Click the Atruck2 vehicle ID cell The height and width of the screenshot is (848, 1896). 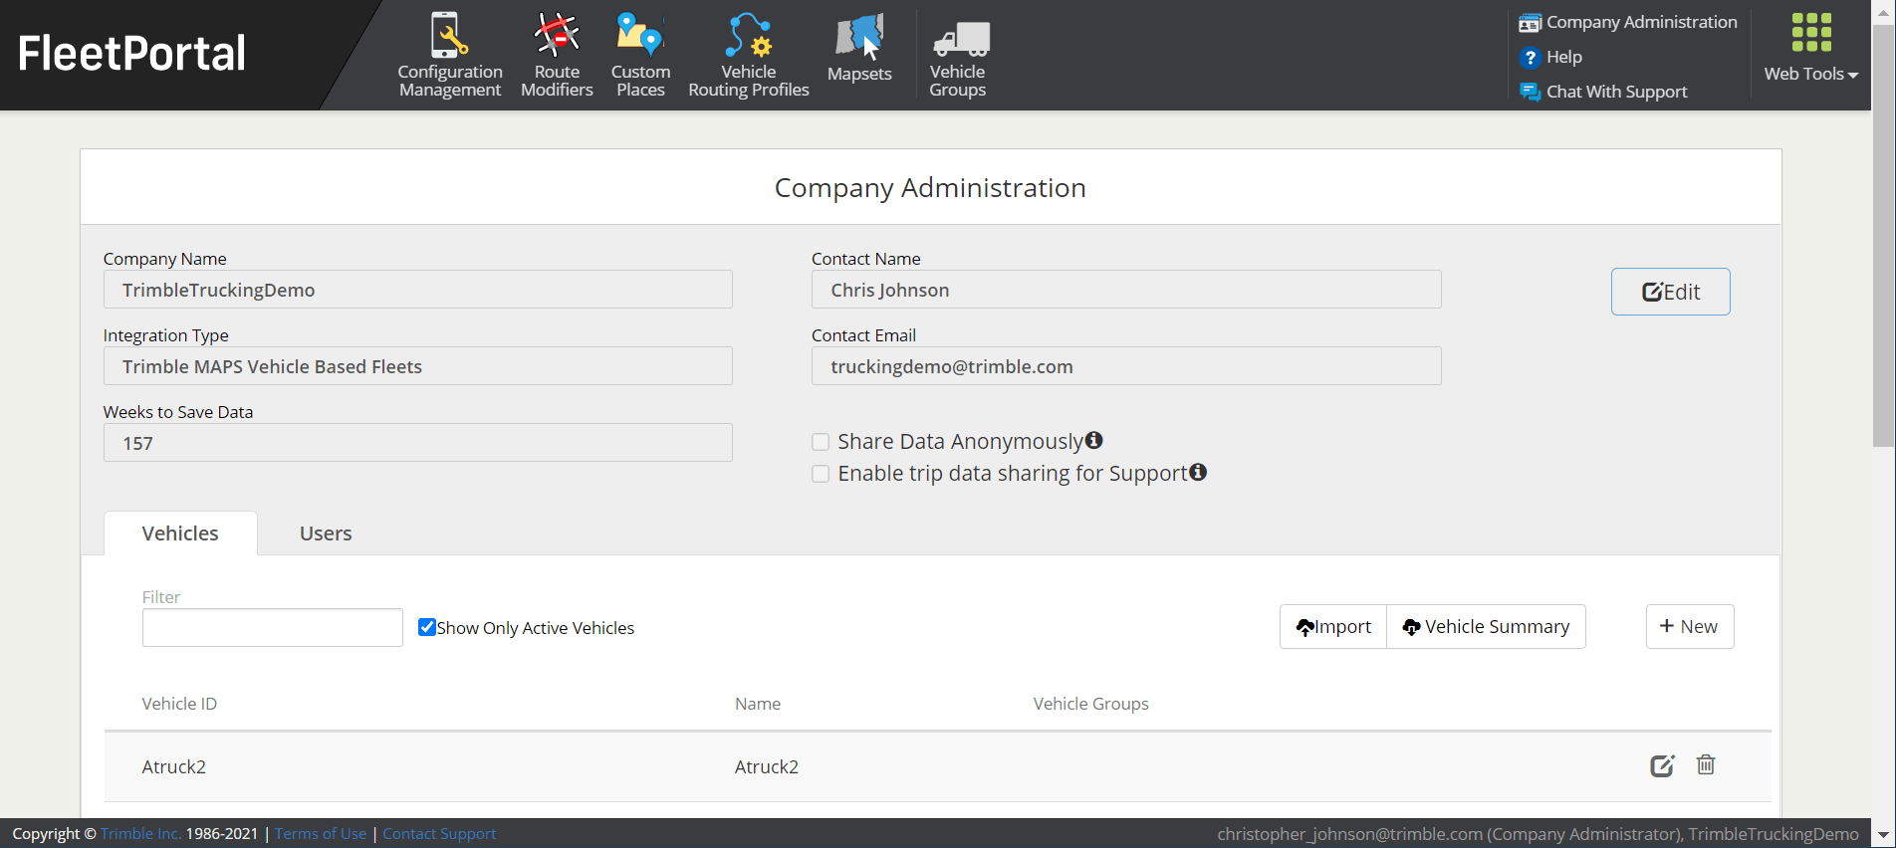pyautogui.click(x=174, y=766)
